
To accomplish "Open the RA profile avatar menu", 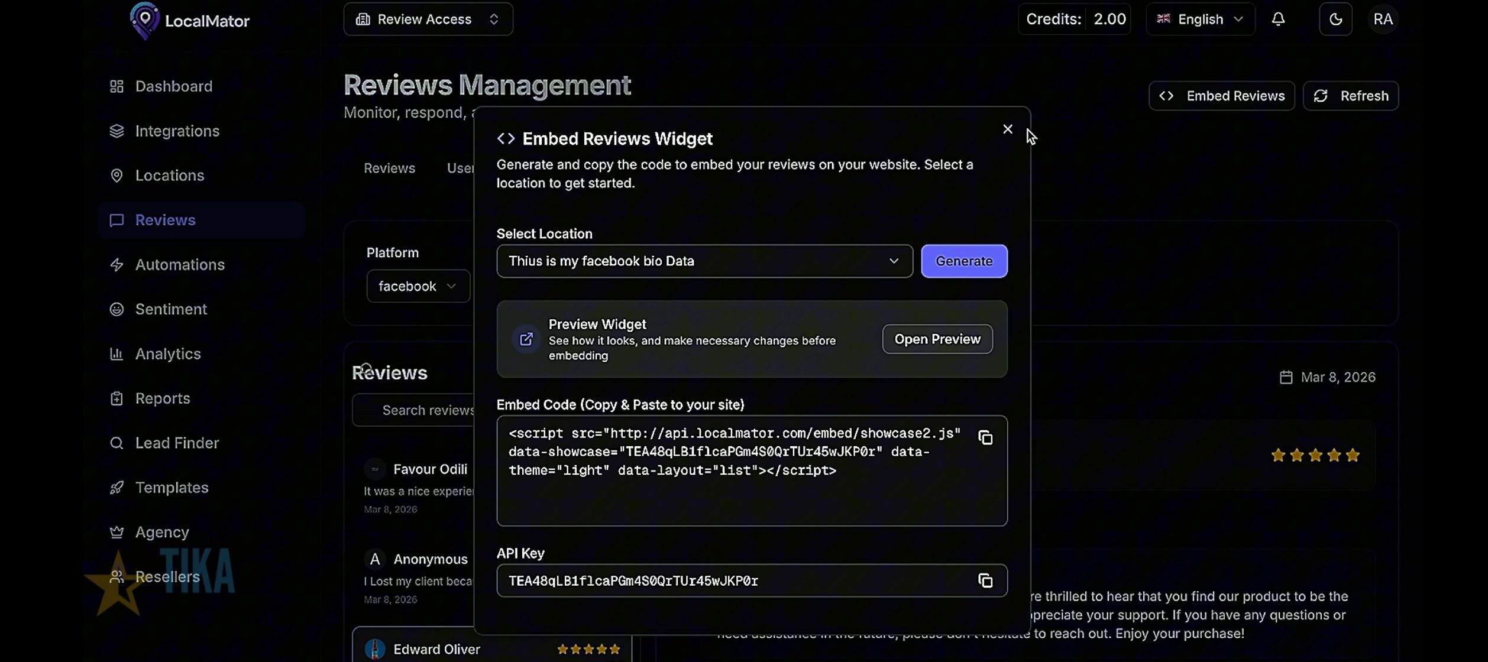I will pos(1383,19).
